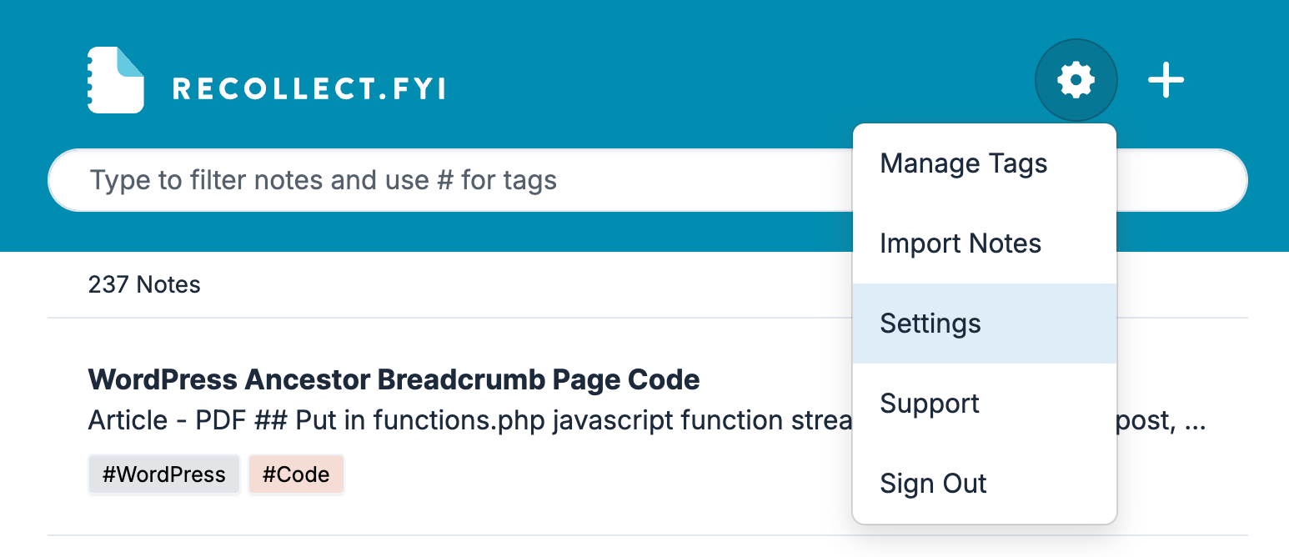Click the #WordPress tag chip

(x=164, y=475)
